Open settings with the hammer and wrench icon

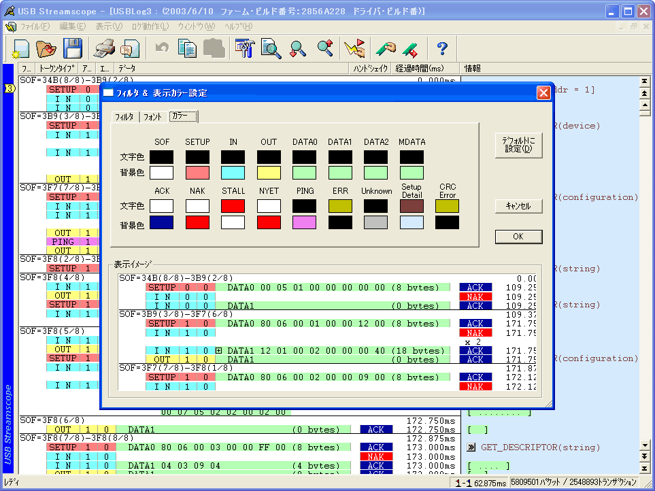[x=245, y=48]
